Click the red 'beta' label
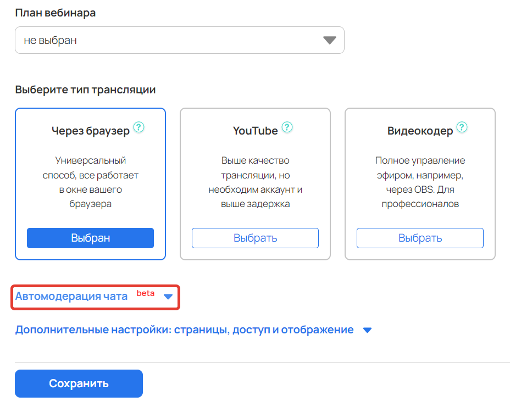This screenshot has height=402, width=510. 146,293
